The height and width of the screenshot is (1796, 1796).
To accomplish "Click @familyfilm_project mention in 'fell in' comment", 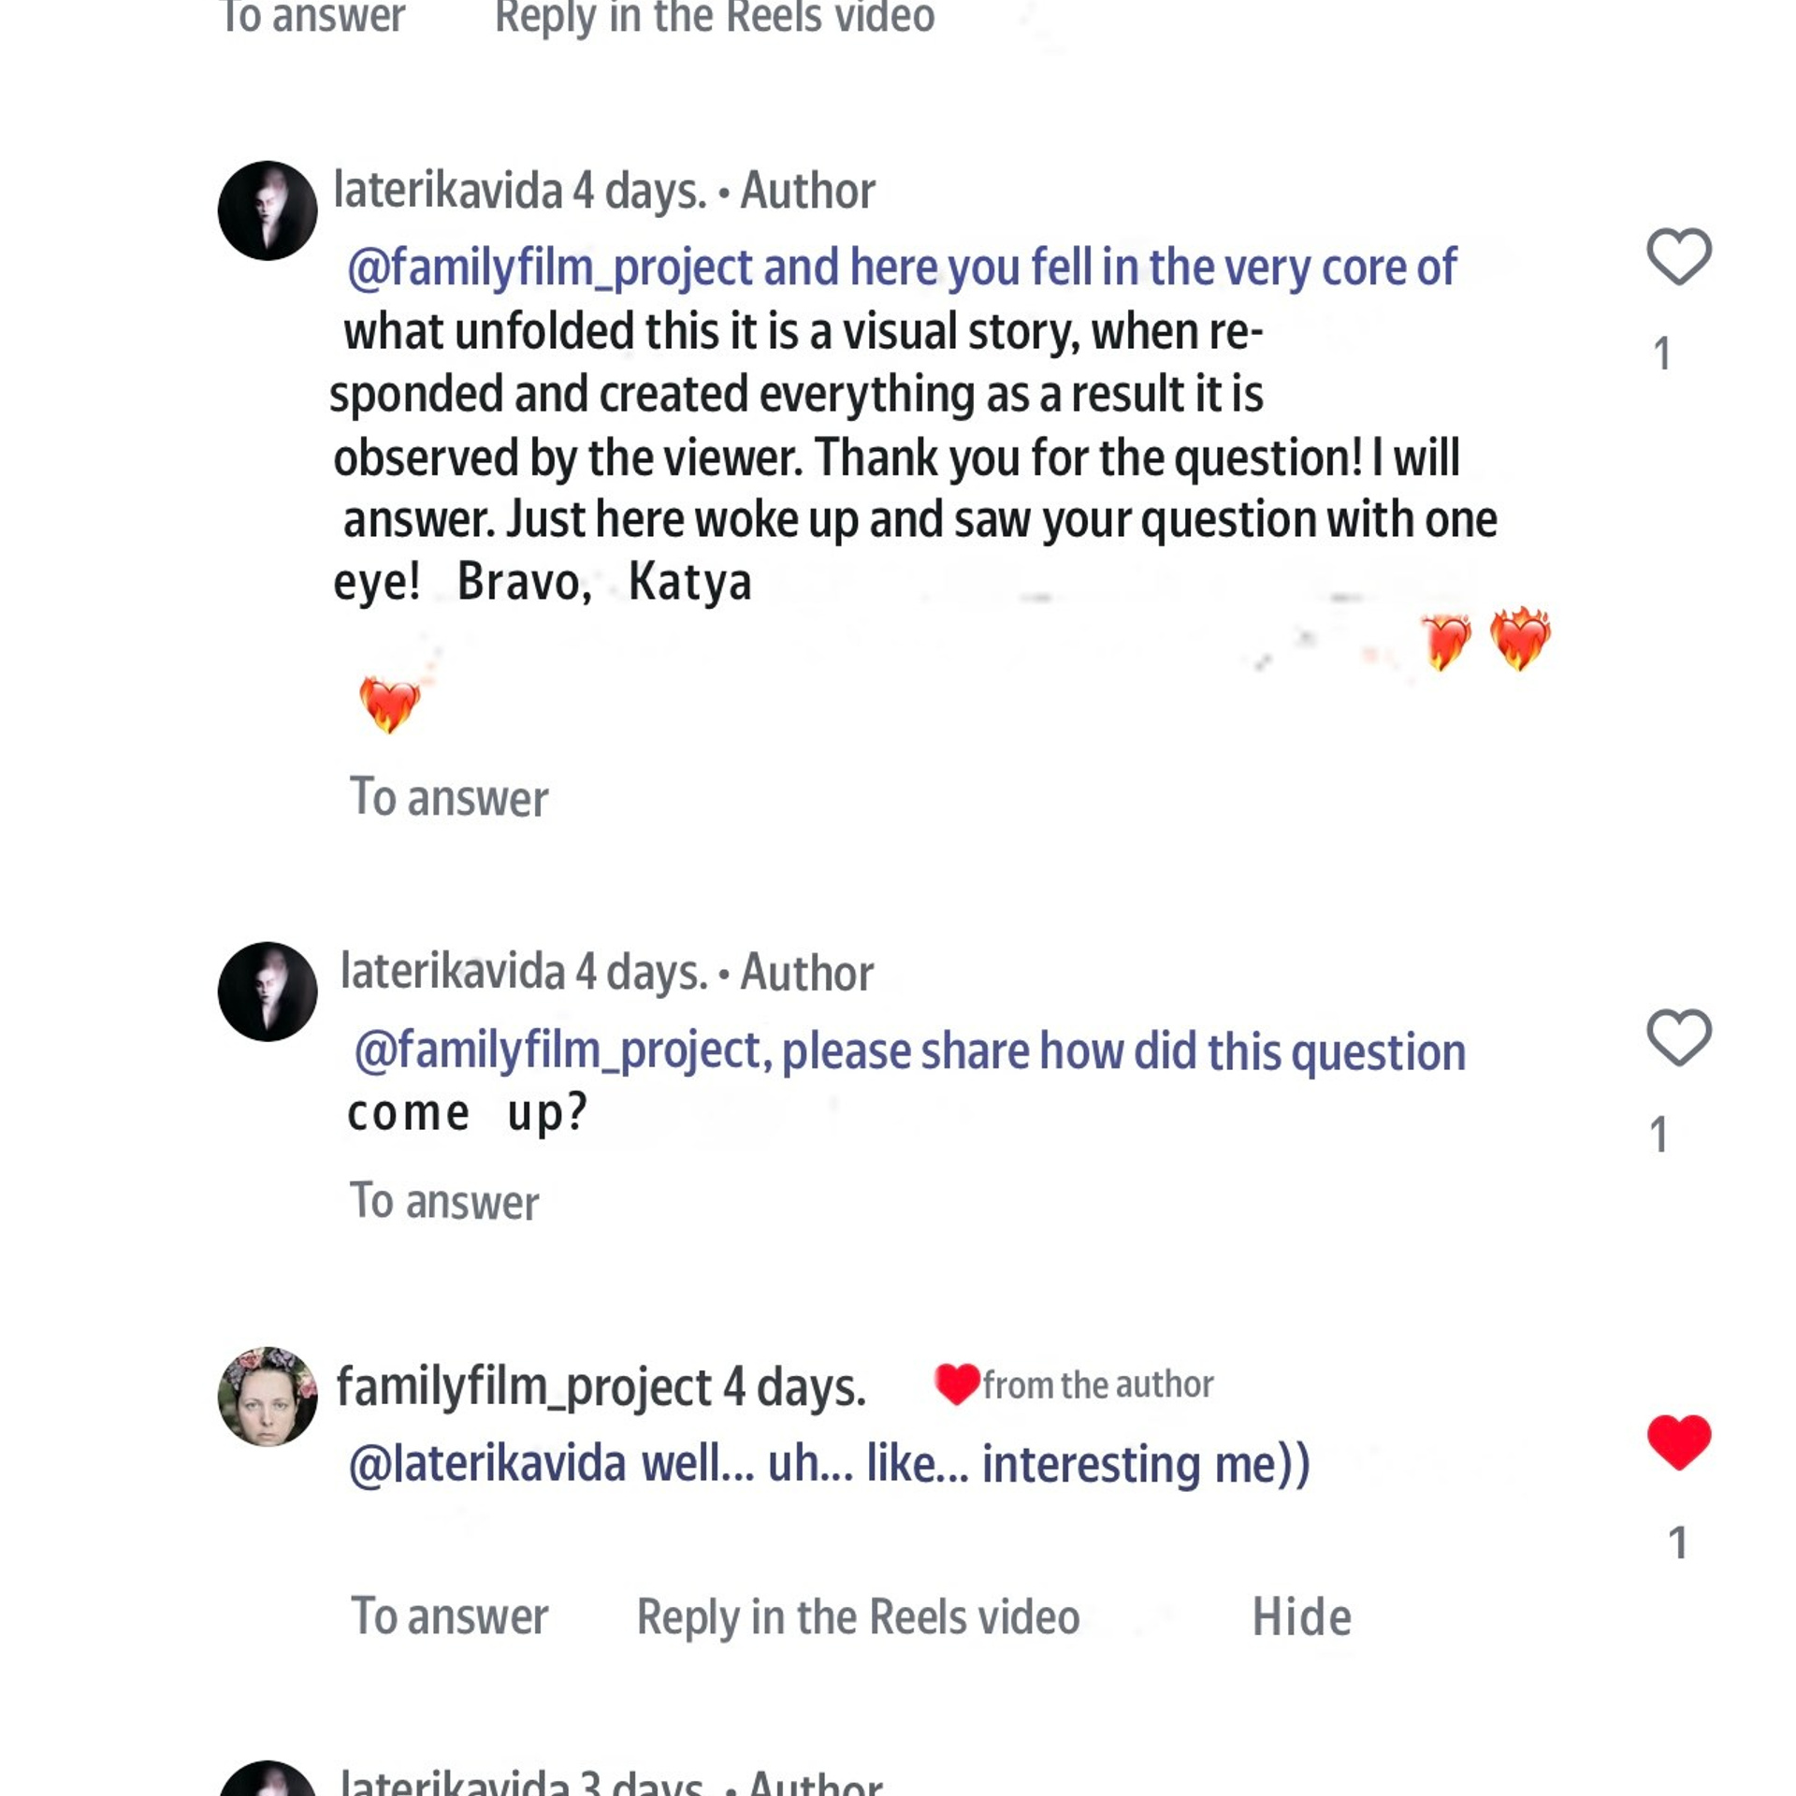I will [x=550, y=268].
